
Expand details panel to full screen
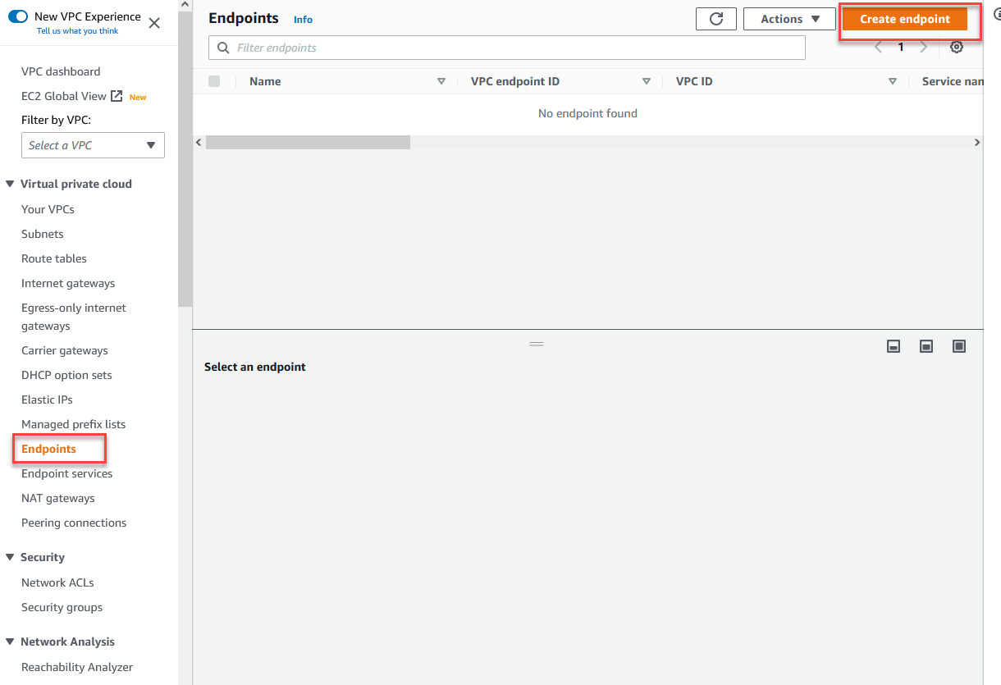959,346
